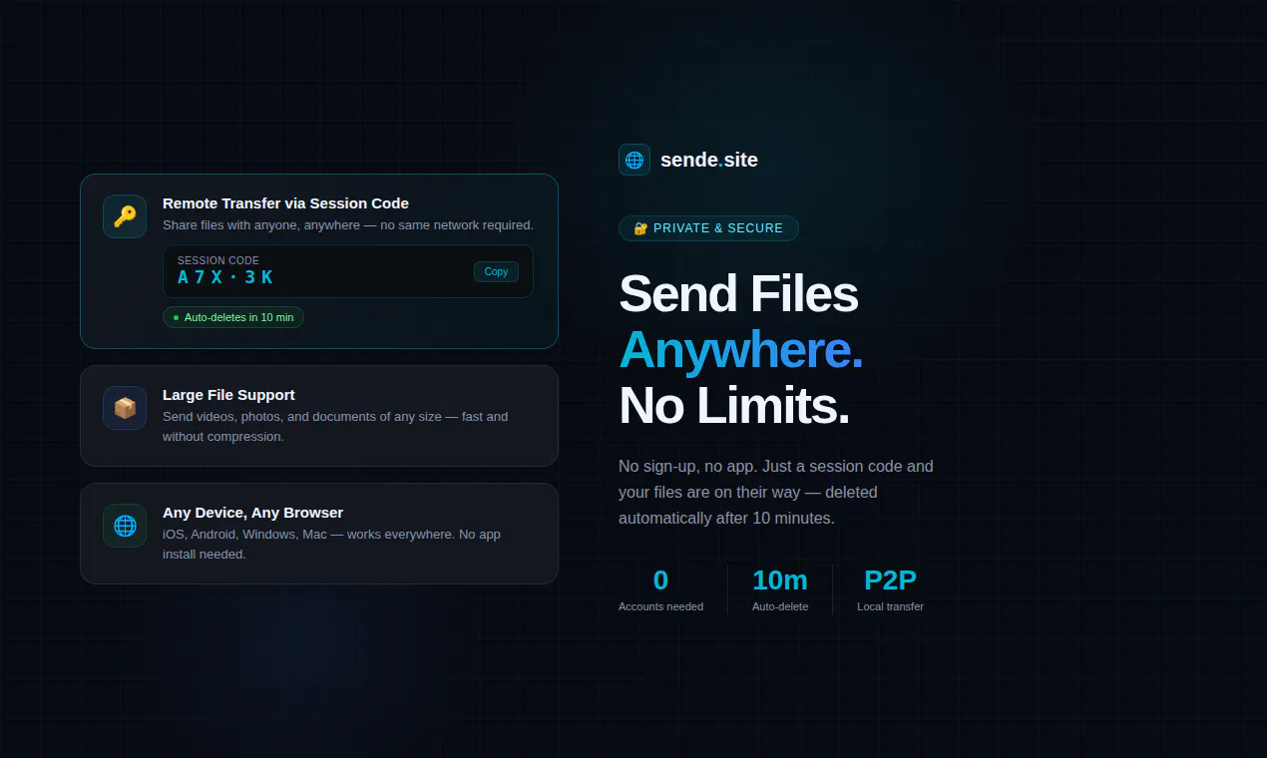Click the Large File Support heading
Screen dimensions: 1267x758
pos(228,395)
